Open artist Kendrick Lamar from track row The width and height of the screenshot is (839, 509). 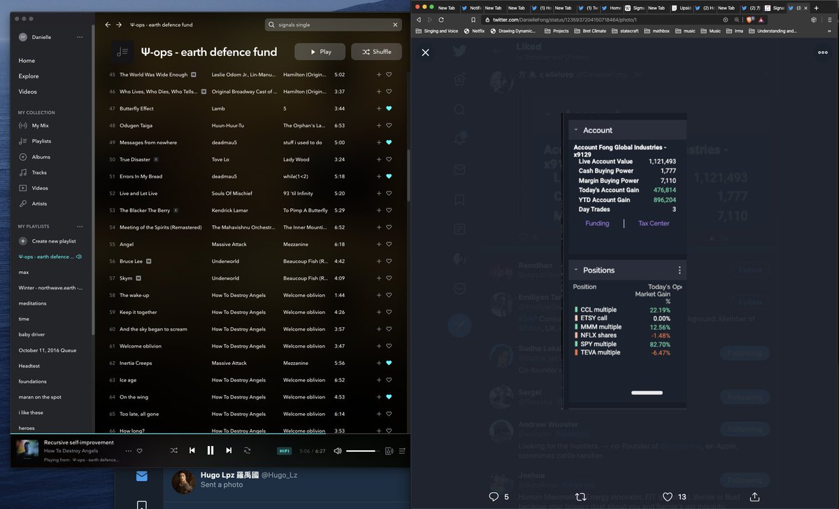tap(230, 210)
